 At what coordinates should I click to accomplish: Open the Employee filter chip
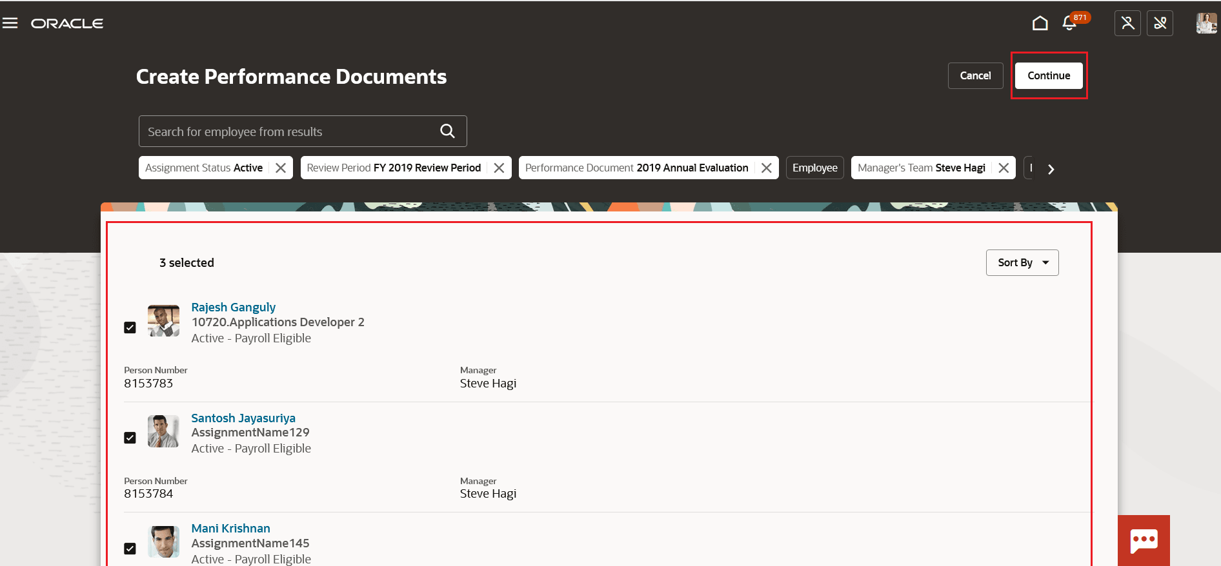815,168
